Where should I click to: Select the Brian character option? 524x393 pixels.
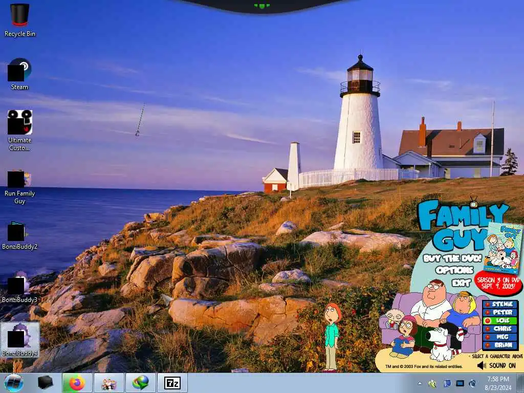[500, 345]
